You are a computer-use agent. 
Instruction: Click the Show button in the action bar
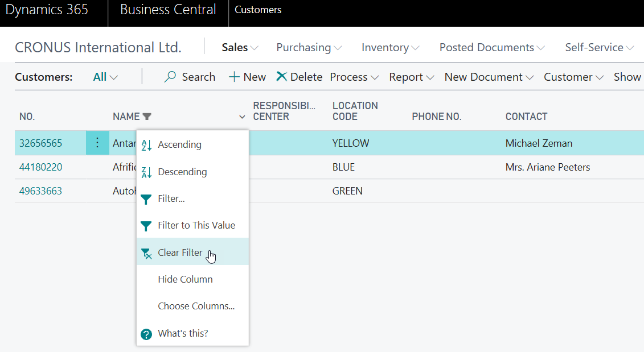627,77
